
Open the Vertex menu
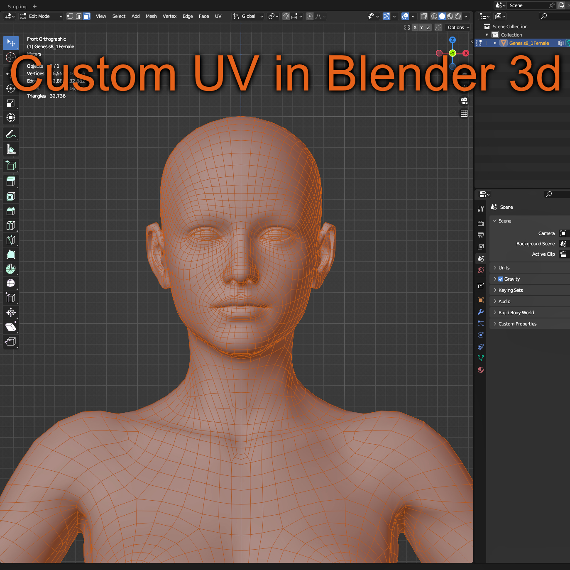coord(169,16)
